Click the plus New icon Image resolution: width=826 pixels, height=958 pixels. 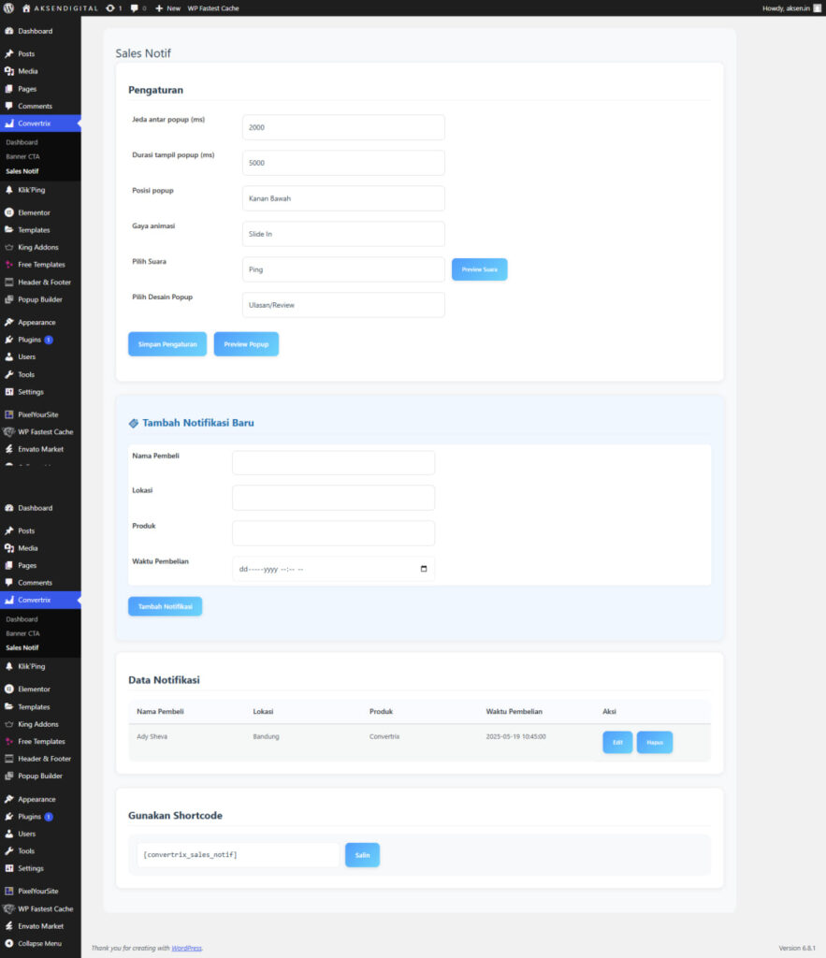tap(159, 7)
